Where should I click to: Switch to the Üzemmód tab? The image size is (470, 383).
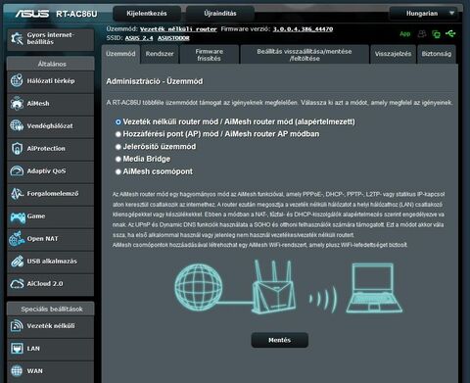(120, 54)
